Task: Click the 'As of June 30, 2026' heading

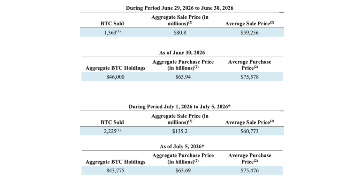Action: point(182,53)
